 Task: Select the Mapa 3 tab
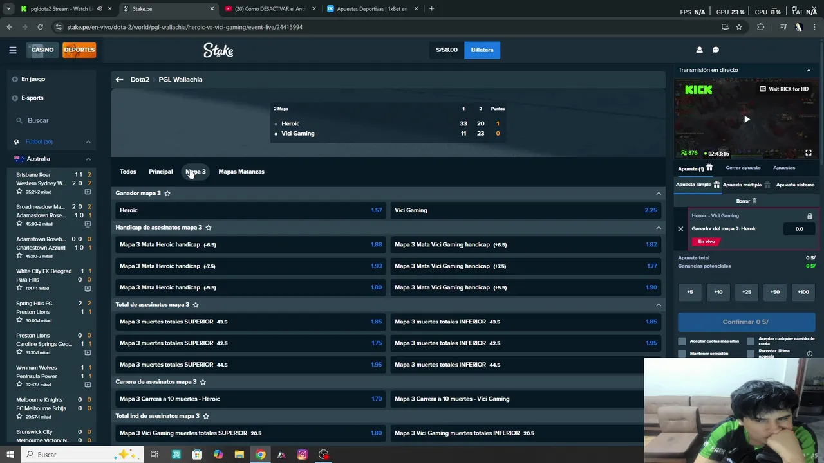196,172
